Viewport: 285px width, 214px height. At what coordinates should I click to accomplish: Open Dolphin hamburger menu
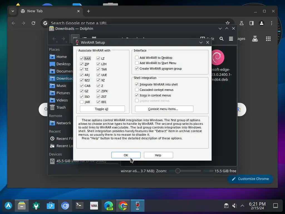tap(231, 38)
